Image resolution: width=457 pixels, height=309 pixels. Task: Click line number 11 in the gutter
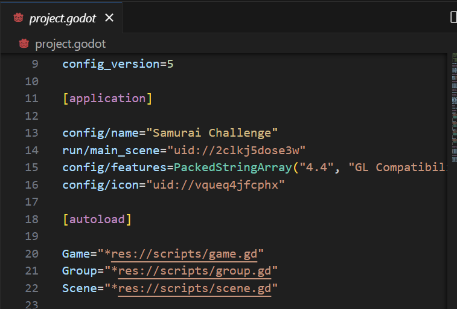(32, 99)
